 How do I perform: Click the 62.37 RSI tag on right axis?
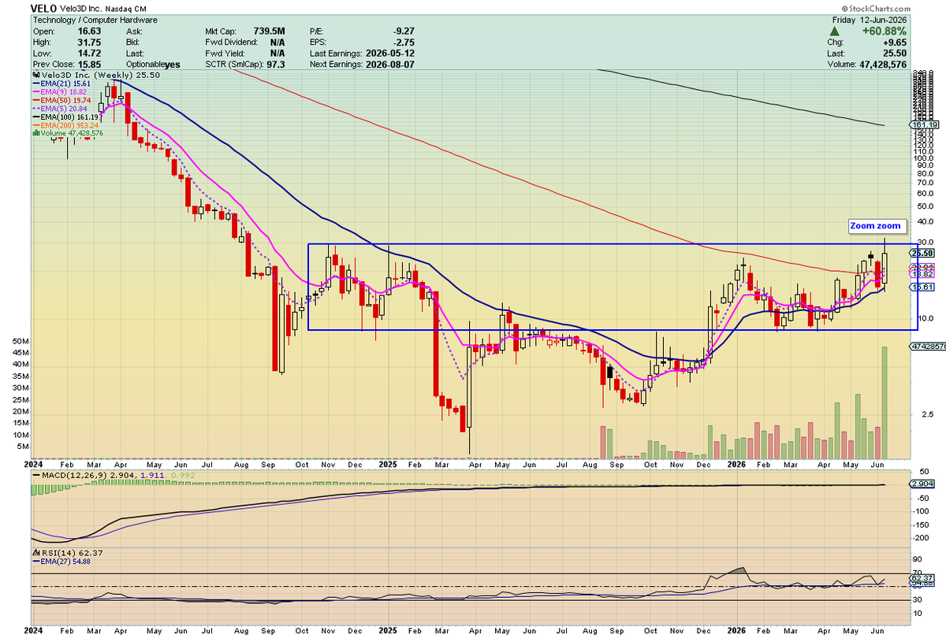[922, 579]
